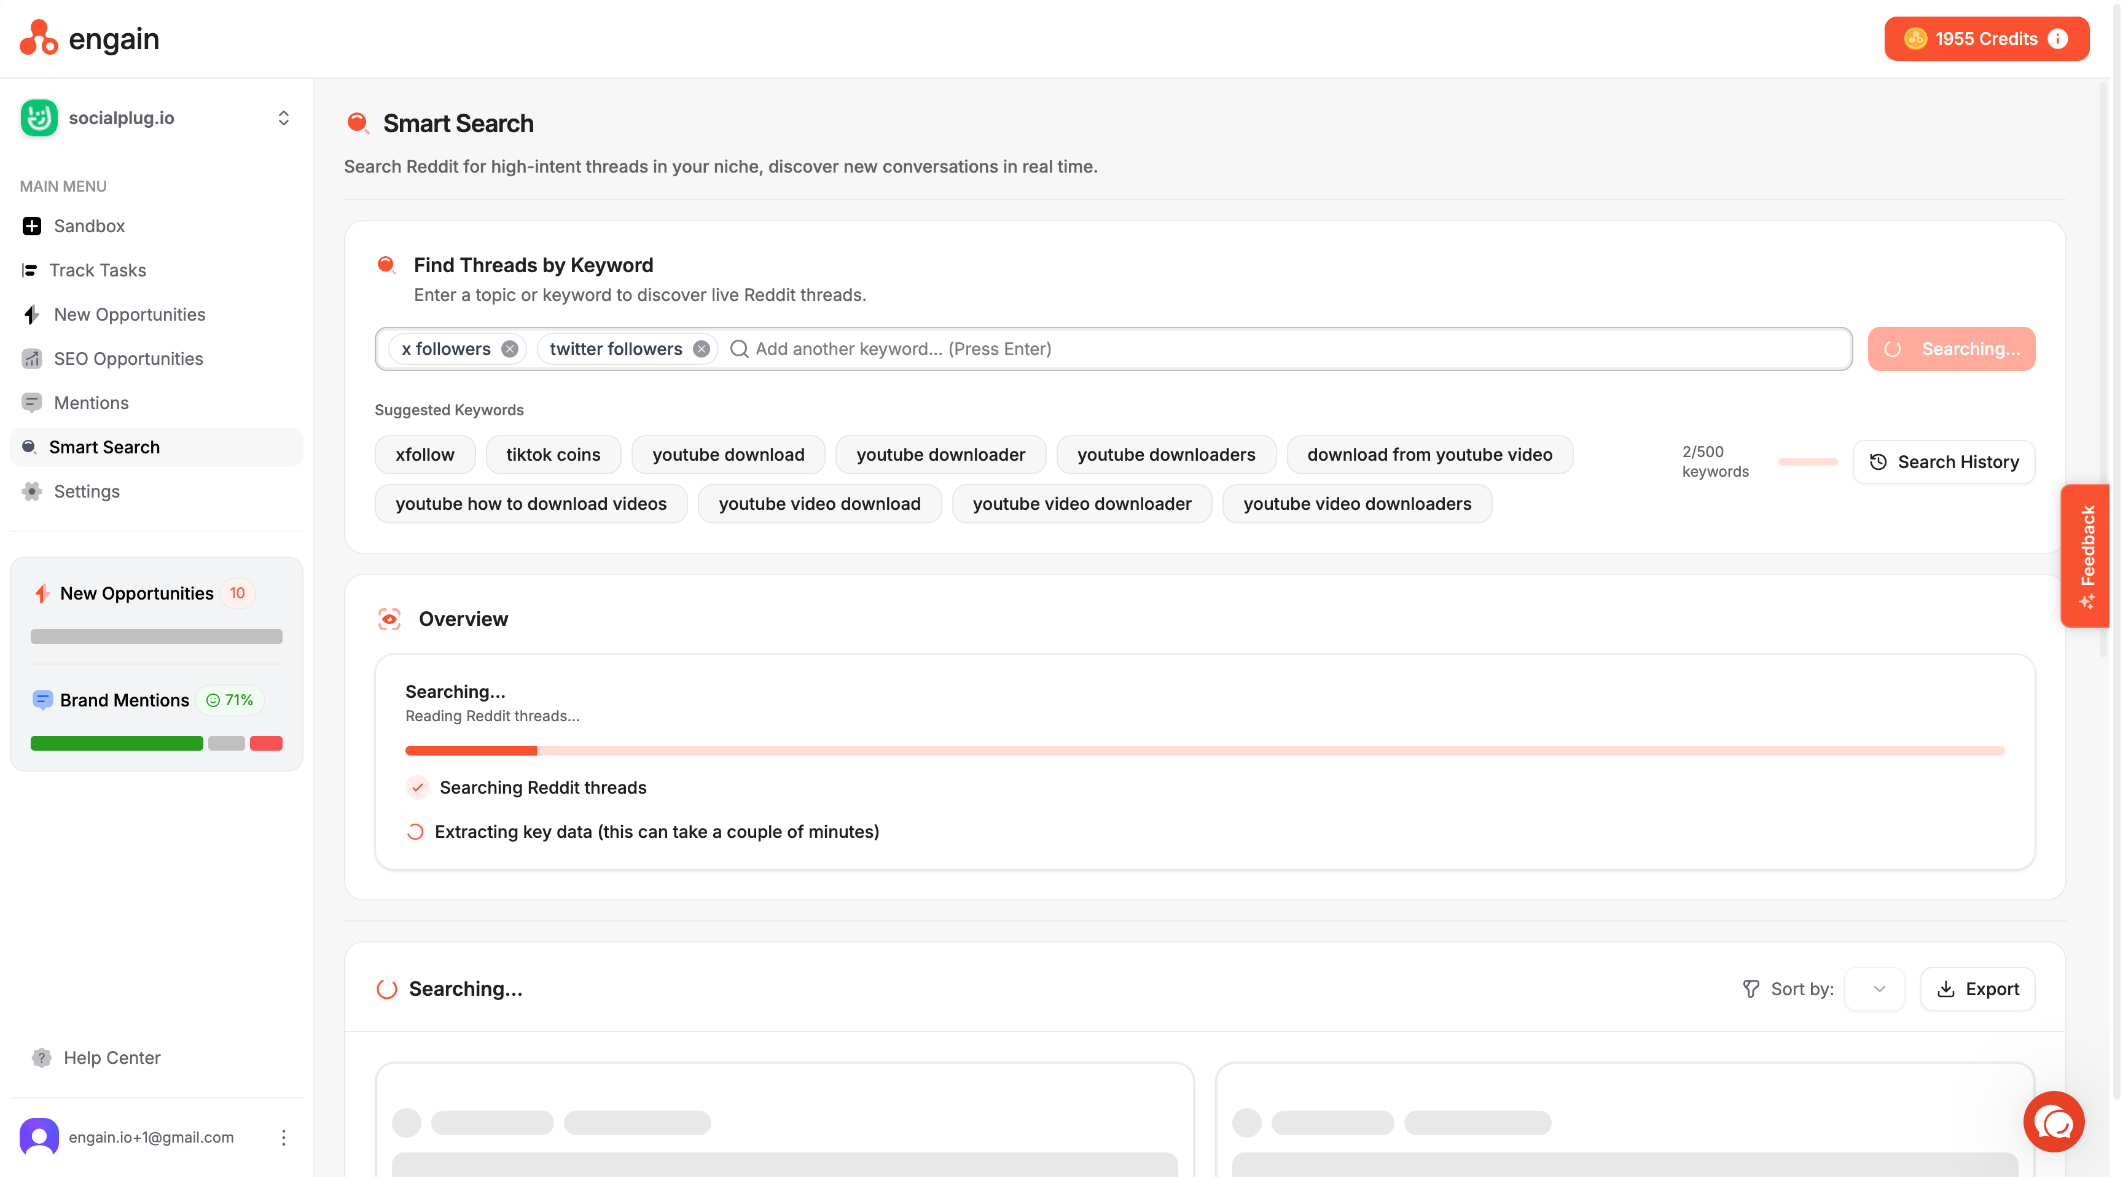Add suggested keyword 'youtube downloaders'
2123x1177 pixels.
point(1166,454)
